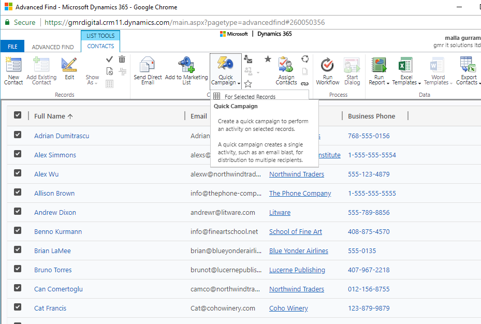Uncheck the Alex Wu row checkbox

tap(18, 173)
